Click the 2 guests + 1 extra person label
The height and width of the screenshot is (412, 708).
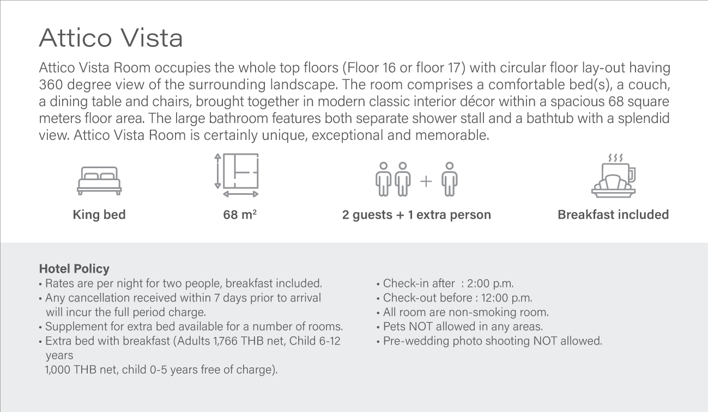[416, 215]
